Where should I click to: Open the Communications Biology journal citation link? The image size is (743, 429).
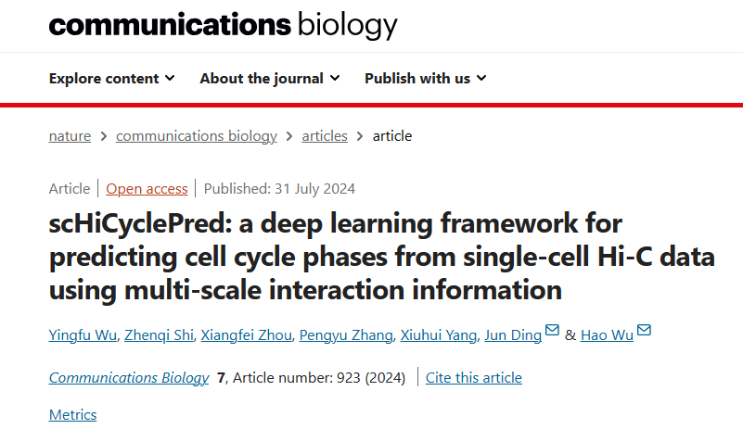click(x=129, y=377)
